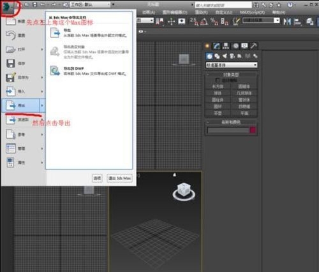319x272 pixels.
Task: Switch to the Hierarchy panel icon
Action: (226, 46)
